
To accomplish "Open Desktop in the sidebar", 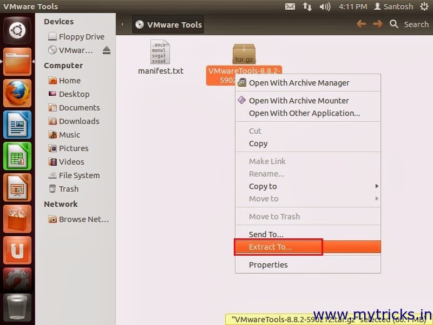I will tap(69, 94).
